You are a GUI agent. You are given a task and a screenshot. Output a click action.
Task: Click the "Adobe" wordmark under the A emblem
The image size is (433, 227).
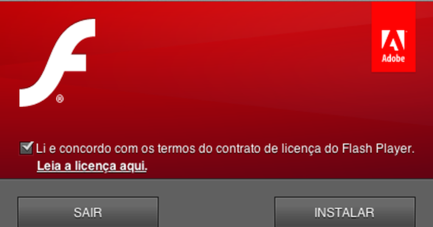coord(393,58)
